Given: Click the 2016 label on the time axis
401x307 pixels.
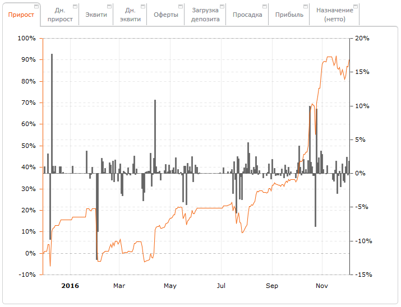Looking at the screenshot, I should (70, 286).
